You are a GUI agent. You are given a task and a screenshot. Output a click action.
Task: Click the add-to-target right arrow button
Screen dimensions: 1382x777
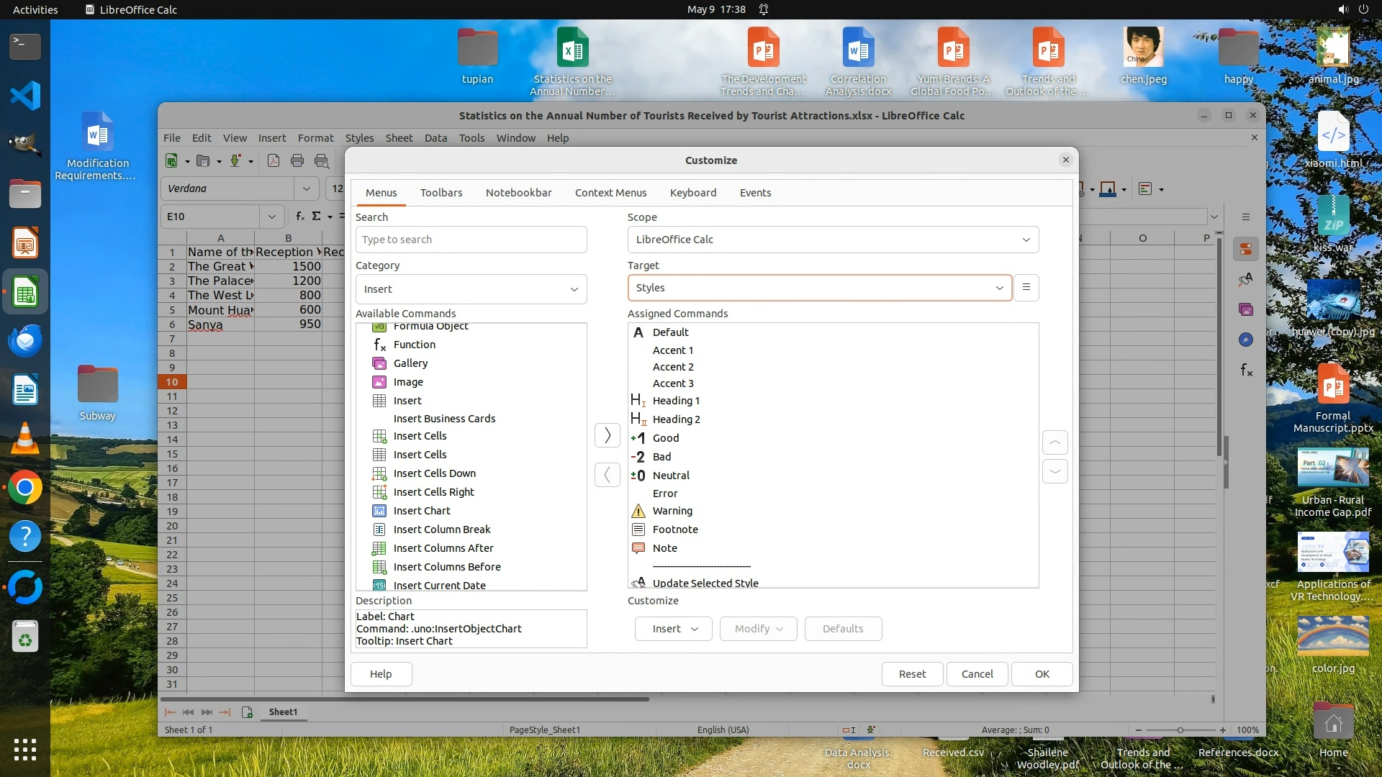(x=607, y=435)
